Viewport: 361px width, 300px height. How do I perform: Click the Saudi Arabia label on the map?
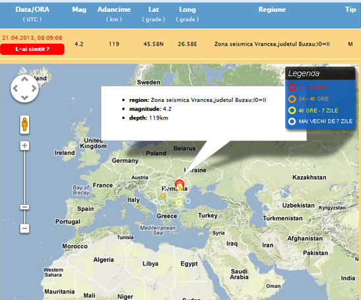239,274
